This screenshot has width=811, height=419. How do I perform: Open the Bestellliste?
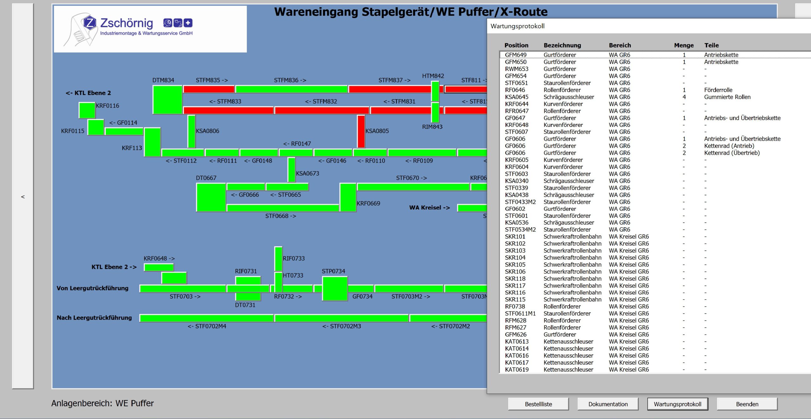pyautogui.click(x=538, y=404)
